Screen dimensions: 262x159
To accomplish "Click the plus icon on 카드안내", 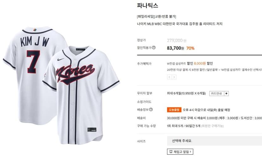I will (x=226, y=93).
